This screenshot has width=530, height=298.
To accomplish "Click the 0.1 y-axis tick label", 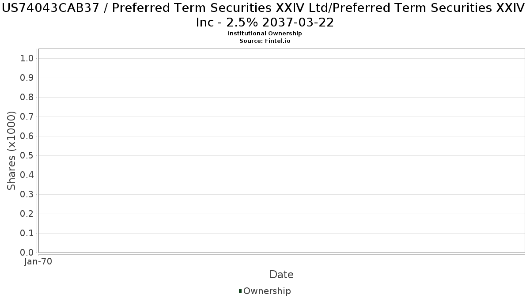I will 27,234.
